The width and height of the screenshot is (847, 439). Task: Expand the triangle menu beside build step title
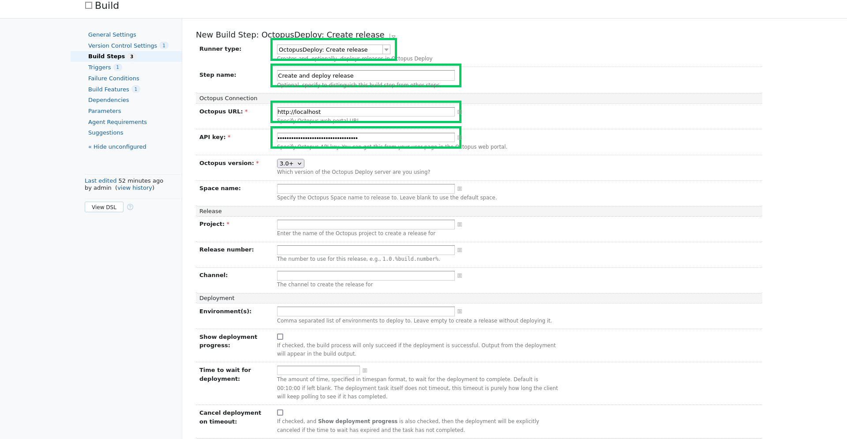click(x=393, y=37)
